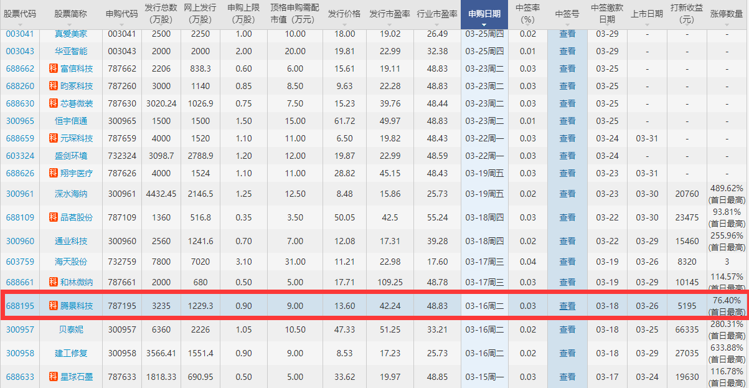Click the 真爱美家 stock name link
749x388 pixels.
pyautogui.click(x=70, y=34)
